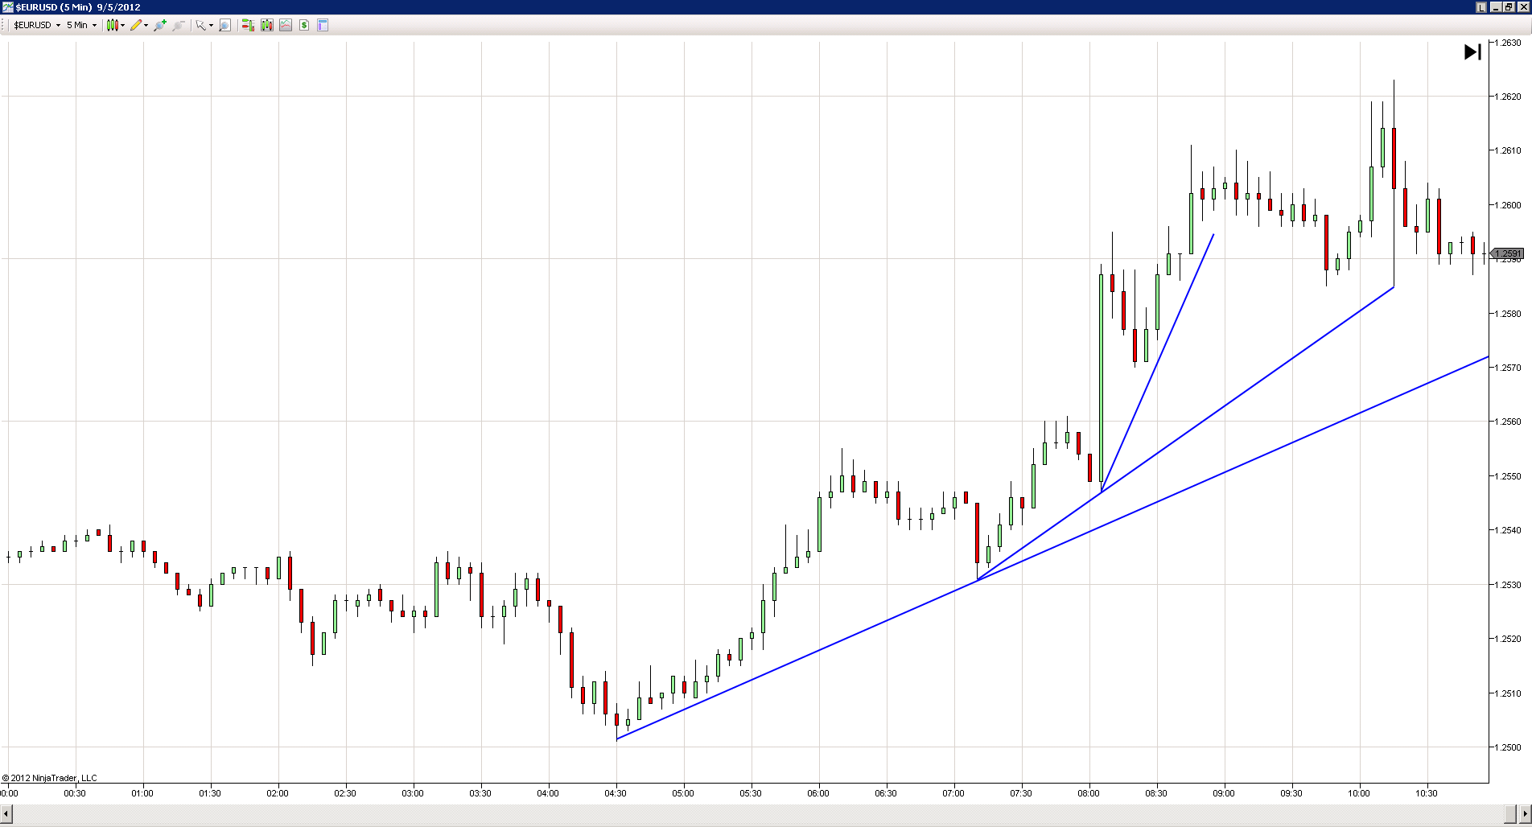The width and height of the screenshot is (1532, 827).
Task: Click the 09:30 time axis label
Action: (1291, 793)
